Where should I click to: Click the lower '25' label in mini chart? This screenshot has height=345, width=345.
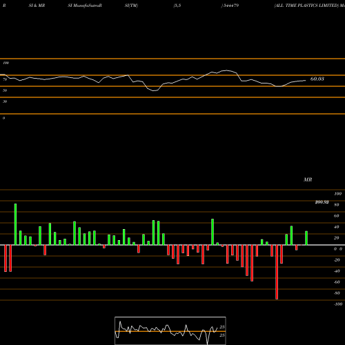point(222,335)
